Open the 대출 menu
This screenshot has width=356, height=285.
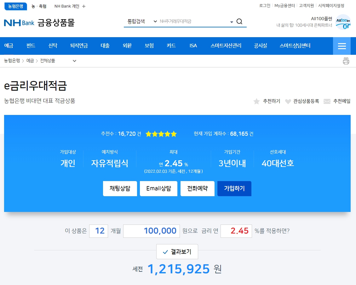tap(105, 46)
